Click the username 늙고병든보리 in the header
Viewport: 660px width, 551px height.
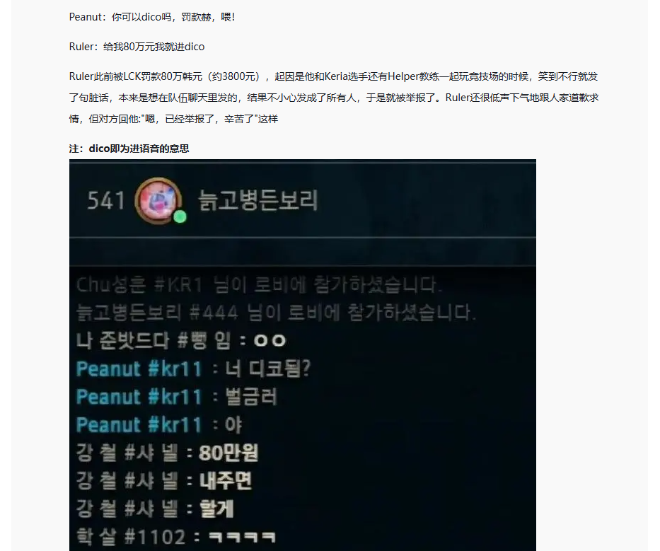257,200
